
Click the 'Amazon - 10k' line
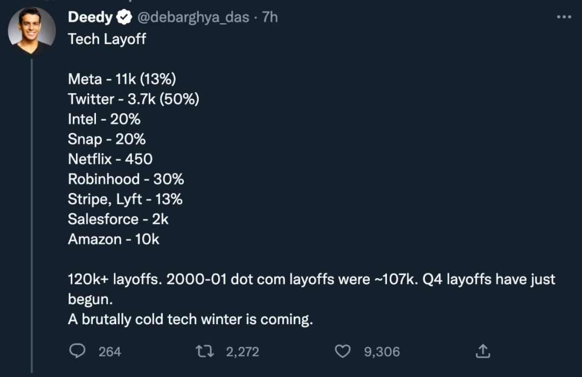[x=114, y=239]
